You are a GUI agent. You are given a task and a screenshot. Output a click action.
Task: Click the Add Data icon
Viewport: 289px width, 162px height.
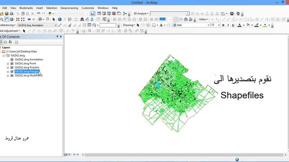[x=50, y=13]
